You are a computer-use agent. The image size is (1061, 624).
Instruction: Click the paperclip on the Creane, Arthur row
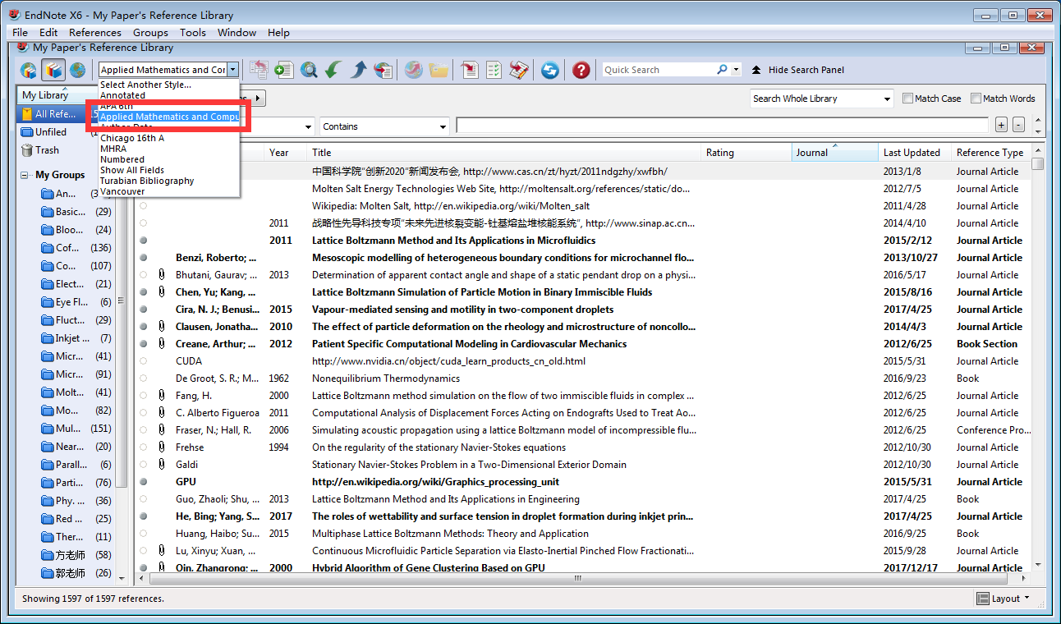(x=162, y=344)
